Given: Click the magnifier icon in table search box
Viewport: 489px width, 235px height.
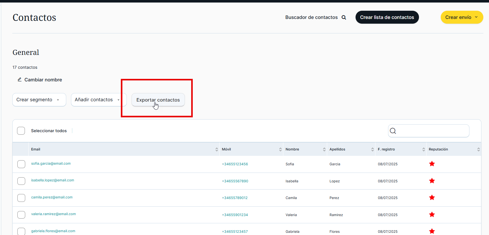Looking at the screenshot, I should 393,131.
